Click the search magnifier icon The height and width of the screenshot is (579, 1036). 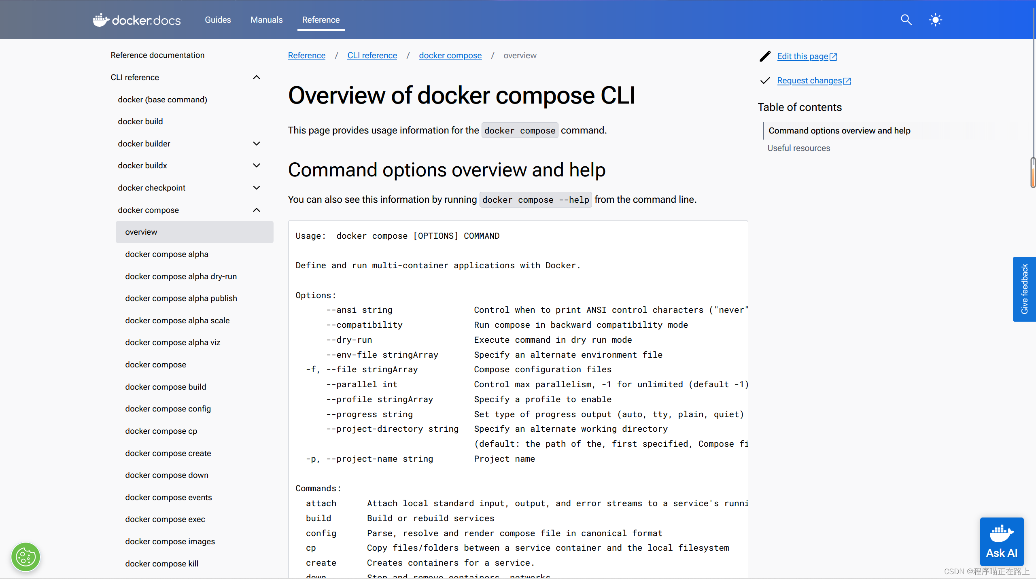906,19
